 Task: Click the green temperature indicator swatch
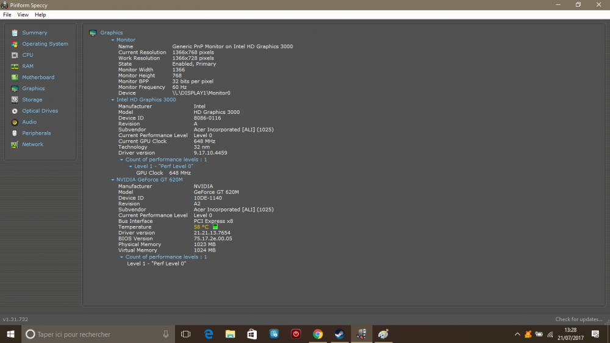click(215, 227)
